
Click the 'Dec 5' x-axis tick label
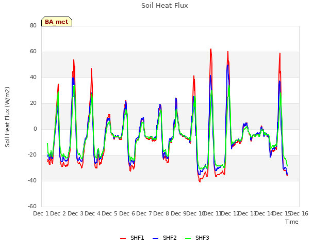coord(109,213)
